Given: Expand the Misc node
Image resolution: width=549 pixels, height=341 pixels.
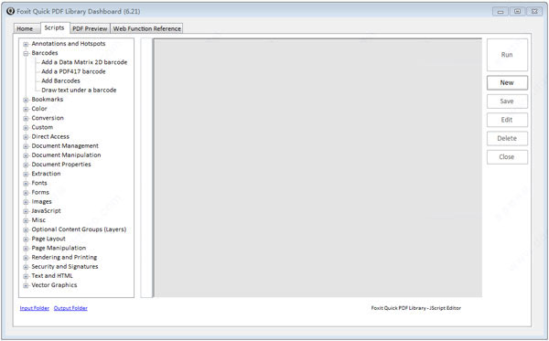Looking at the screenshot, I should pyautogui.click(x=26, y=220).
